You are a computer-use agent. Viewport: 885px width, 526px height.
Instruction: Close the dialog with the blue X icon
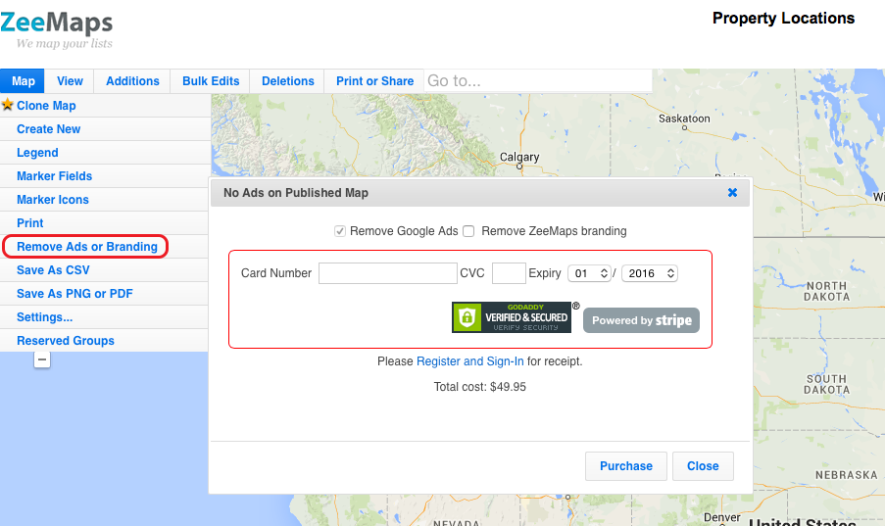pyautogui.click(x=732, y=193)
